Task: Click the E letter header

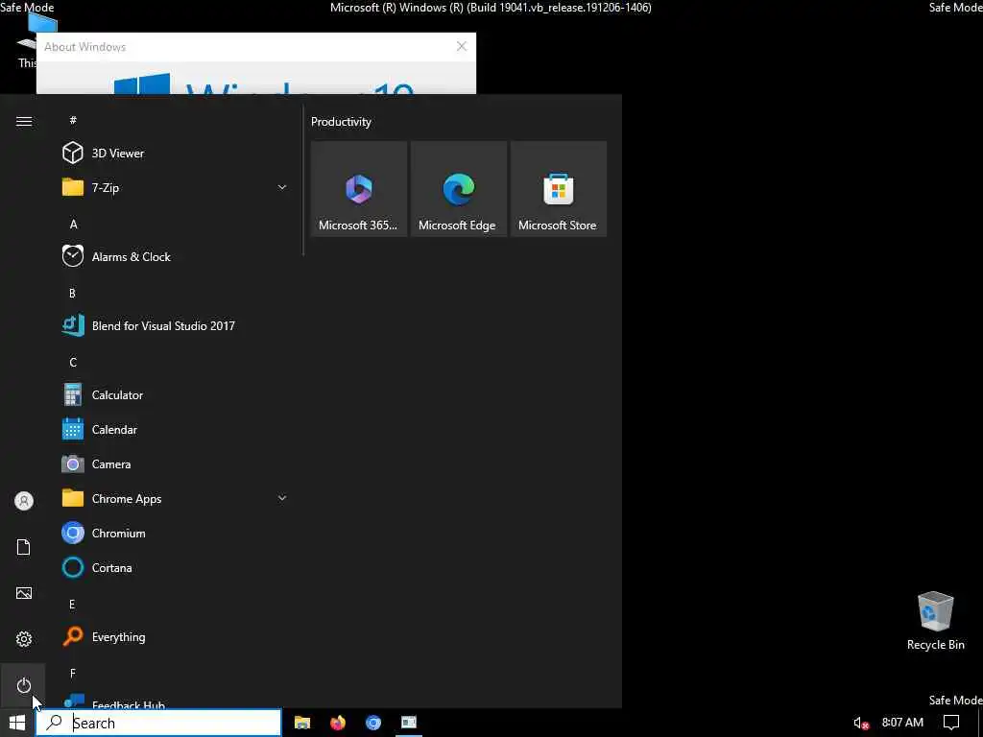Action: click(x=72, y=605)
